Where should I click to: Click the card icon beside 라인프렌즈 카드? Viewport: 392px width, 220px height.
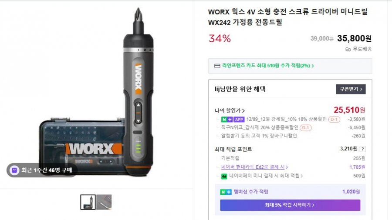tap(217, 66)
